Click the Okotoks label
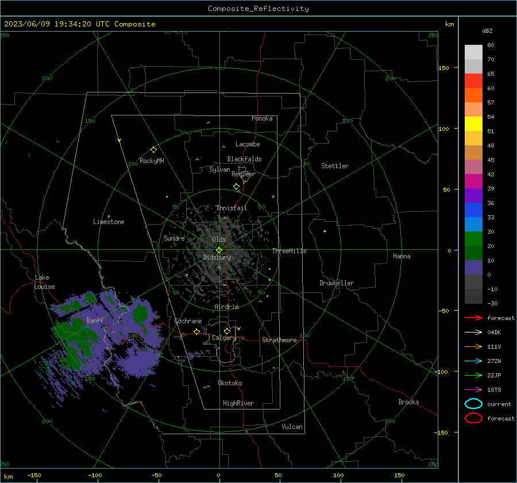The height and width of the screenshot is (483, 517). click(230, 383)
